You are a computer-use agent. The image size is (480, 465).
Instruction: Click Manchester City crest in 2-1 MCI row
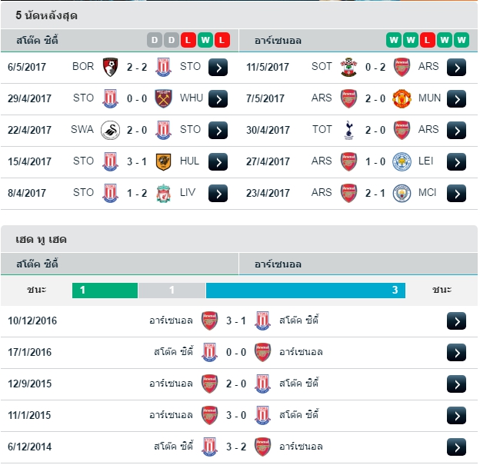(x=402, y=193)
